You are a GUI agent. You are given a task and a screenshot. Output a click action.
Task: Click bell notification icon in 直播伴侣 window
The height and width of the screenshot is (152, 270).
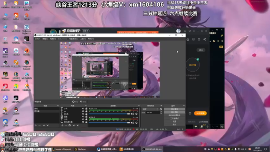(199, 39)
